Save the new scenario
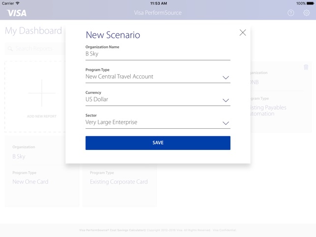 point(158,143)
